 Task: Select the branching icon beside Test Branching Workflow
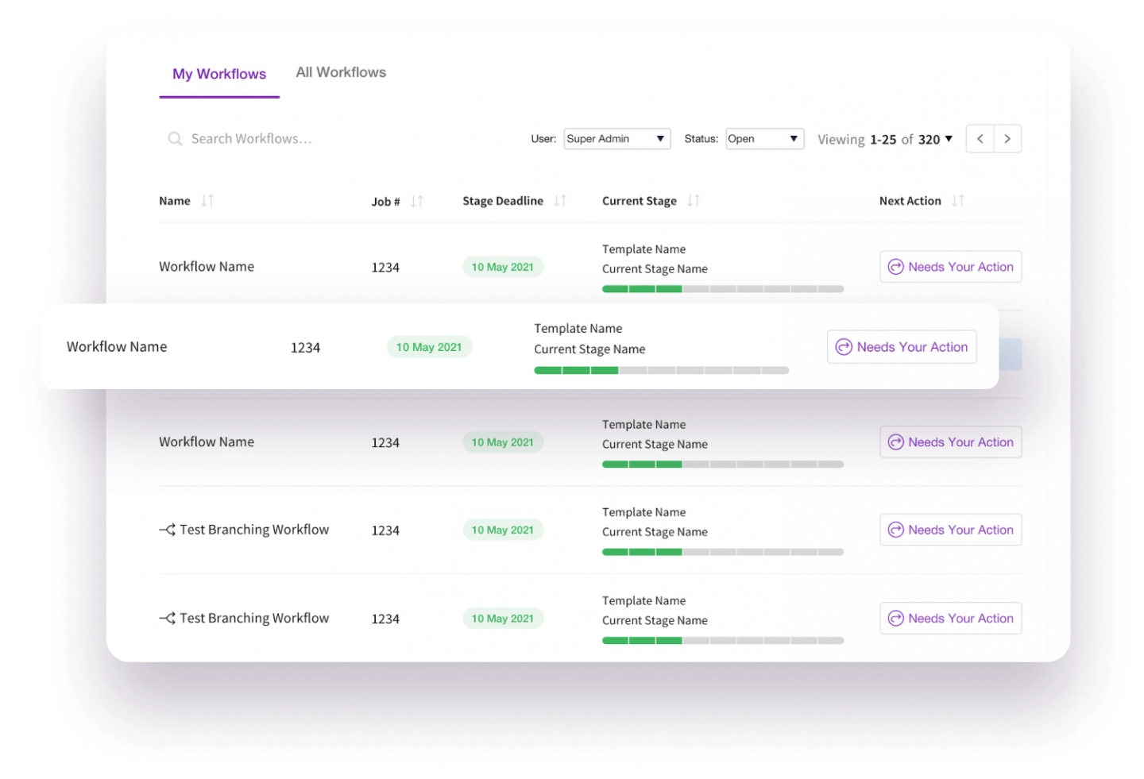click(x=165, y=529)
